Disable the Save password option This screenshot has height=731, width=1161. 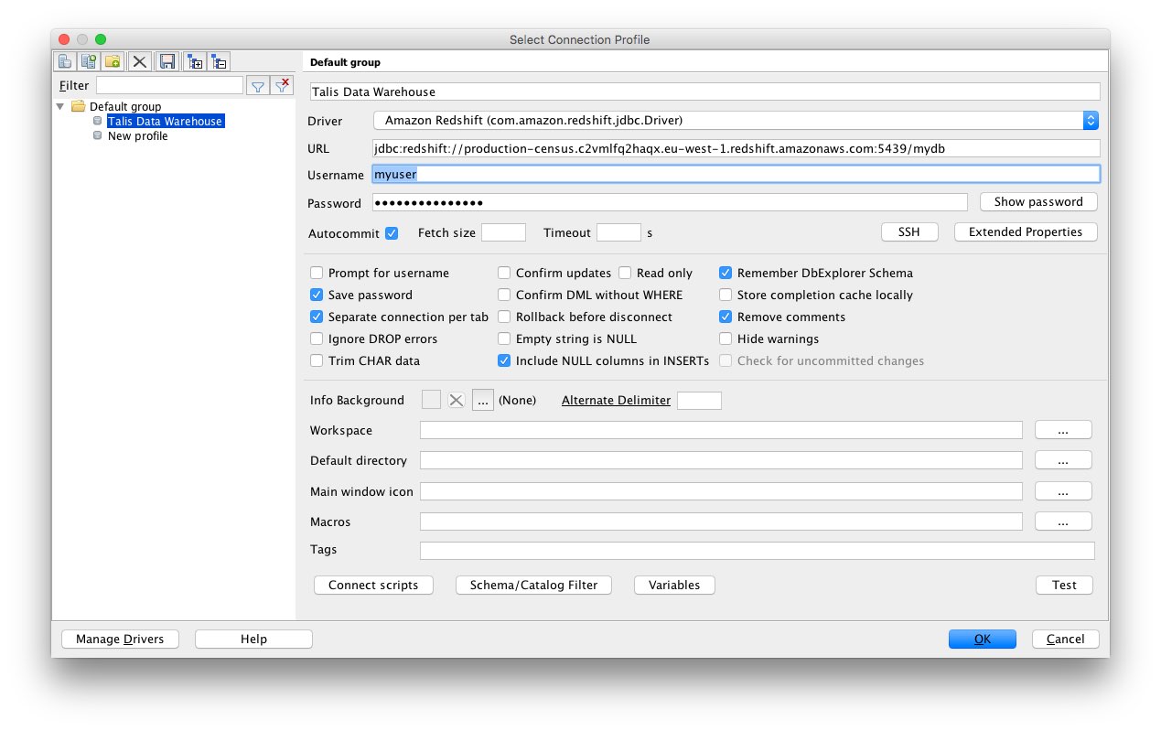click(317, 295)
